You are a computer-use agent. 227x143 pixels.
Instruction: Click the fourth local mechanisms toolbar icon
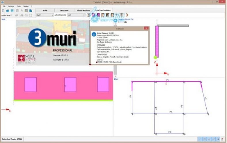pos(103,15)
